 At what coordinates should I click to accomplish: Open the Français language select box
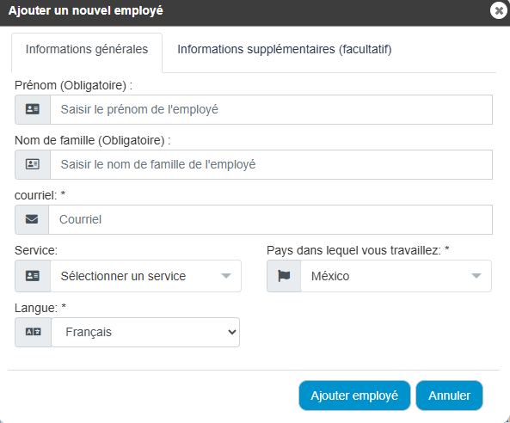click(x=145, y=332)
